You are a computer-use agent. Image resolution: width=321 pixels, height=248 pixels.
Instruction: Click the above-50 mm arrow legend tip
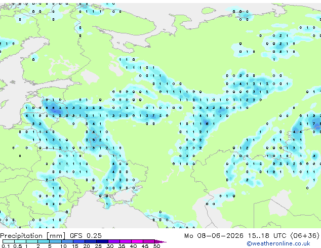tap(160, 241)
